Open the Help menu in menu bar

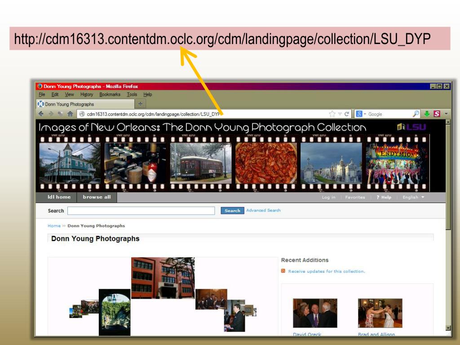point(147,94)
